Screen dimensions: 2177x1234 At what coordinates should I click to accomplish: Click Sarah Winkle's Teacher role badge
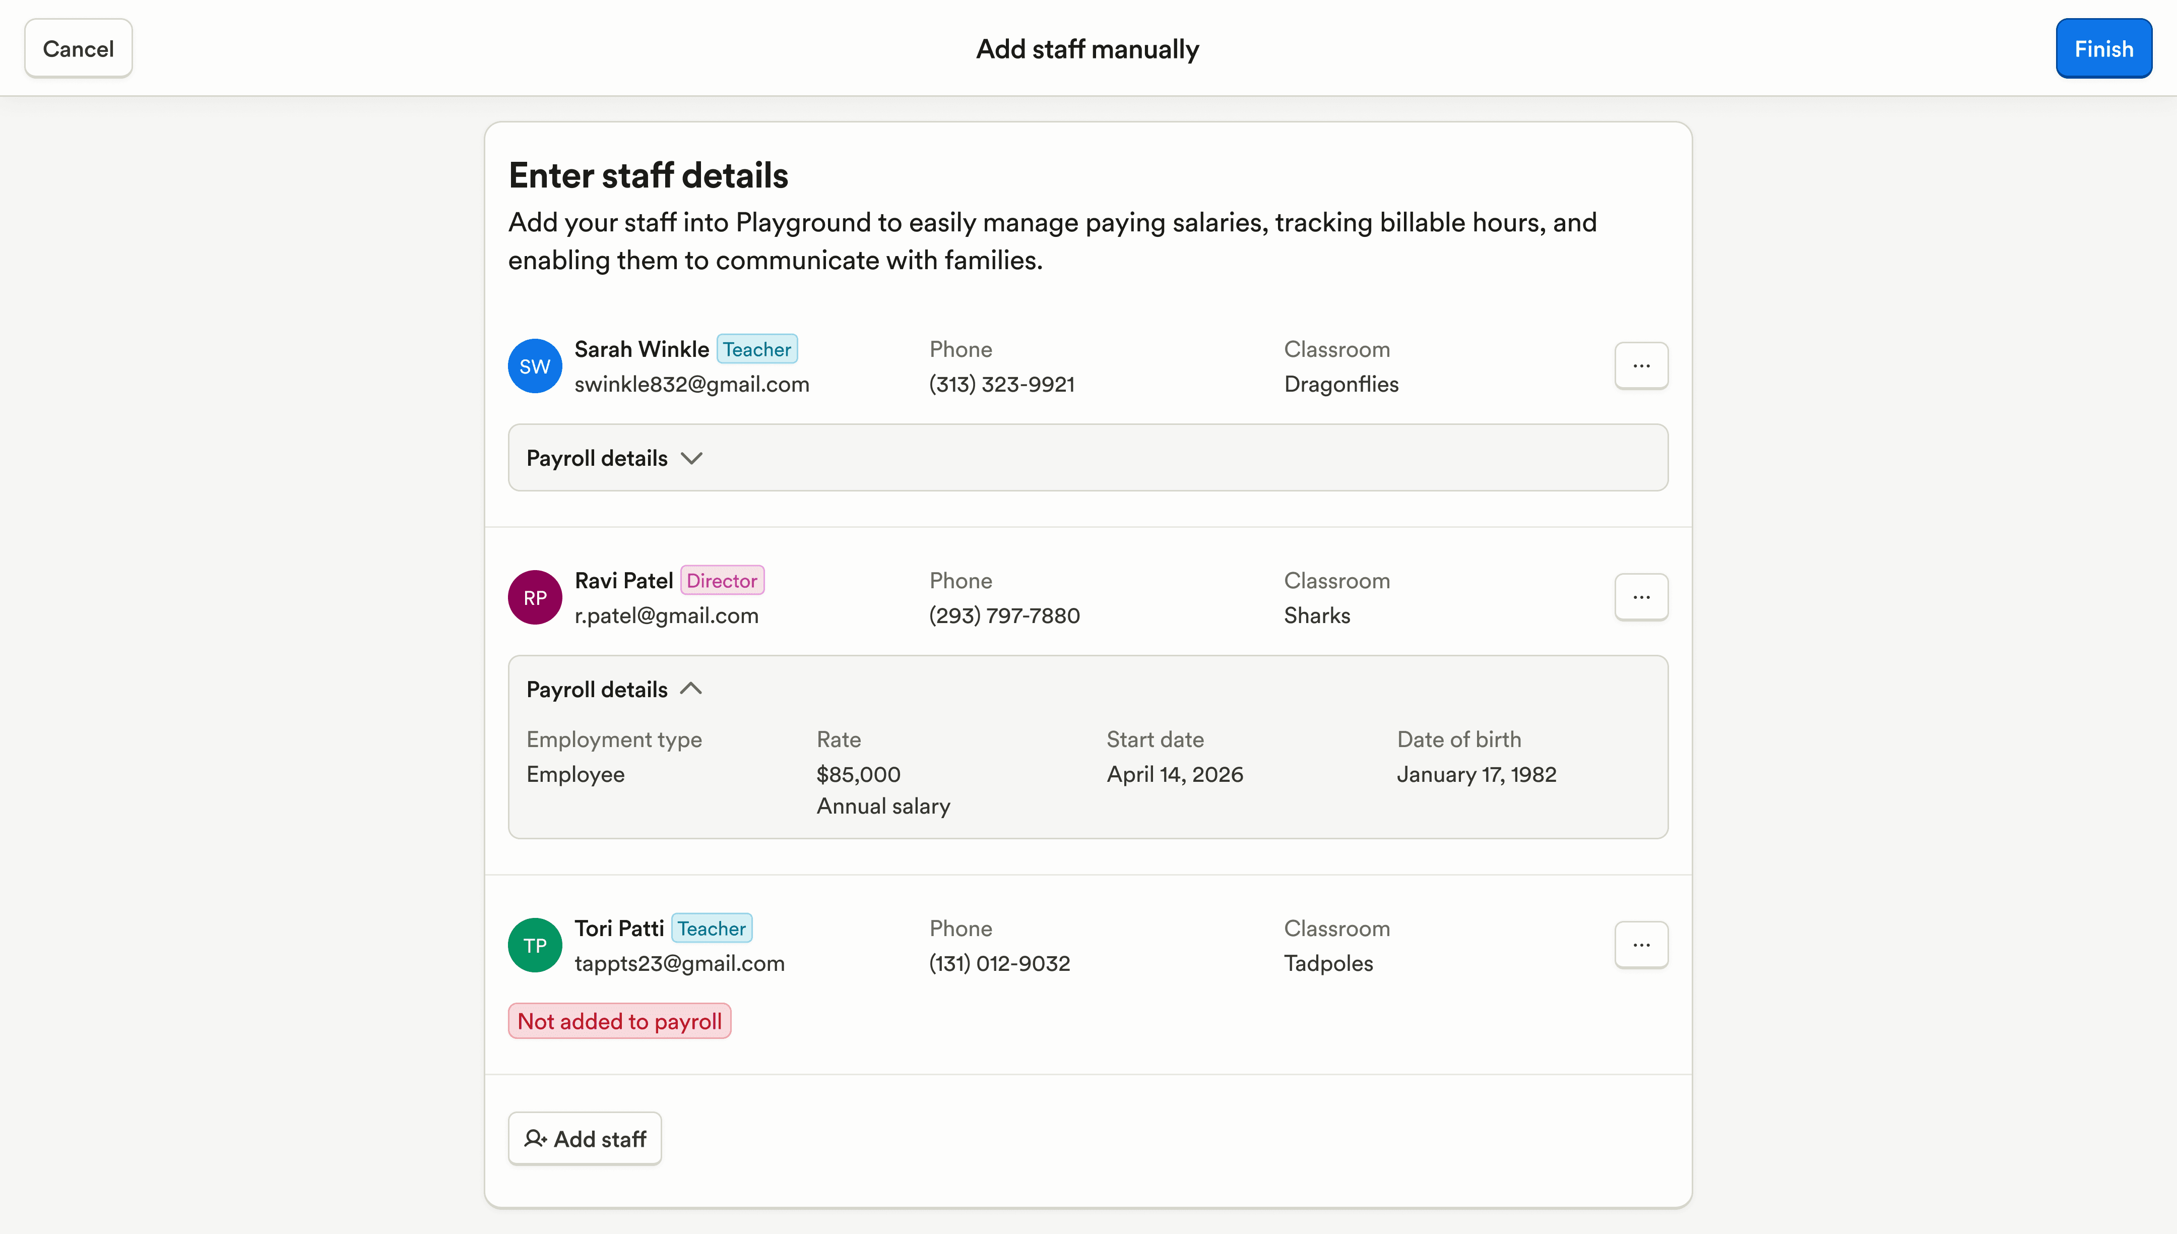point(756,349)
